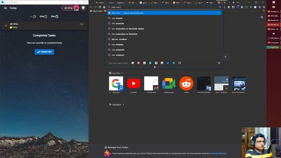Viewport: 281px width, 158px height.
Task: Open new tab page settings gear
Action: (x=262, y=17)
